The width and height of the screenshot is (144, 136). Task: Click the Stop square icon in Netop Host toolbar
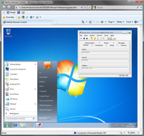(x=84, y=39)
